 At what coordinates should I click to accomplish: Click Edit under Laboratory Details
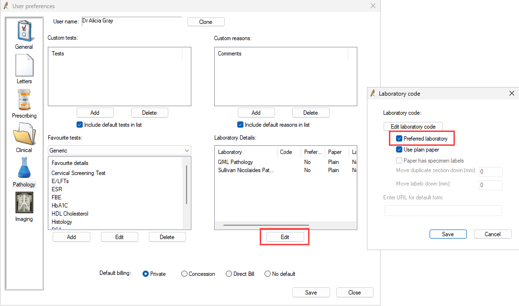(285, 237)
